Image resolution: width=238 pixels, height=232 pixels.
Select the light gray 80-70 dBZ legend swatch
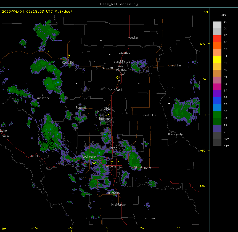(x=217, y=25)
